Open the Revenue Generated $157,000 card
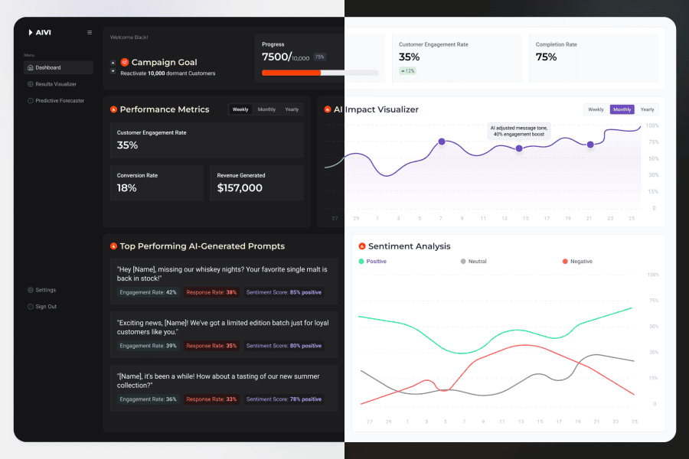The image size is (689, 459). pos(256,183)
